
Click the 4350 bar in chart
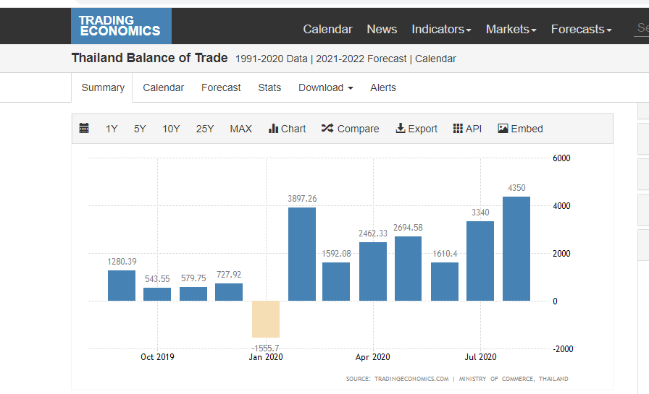516,249
